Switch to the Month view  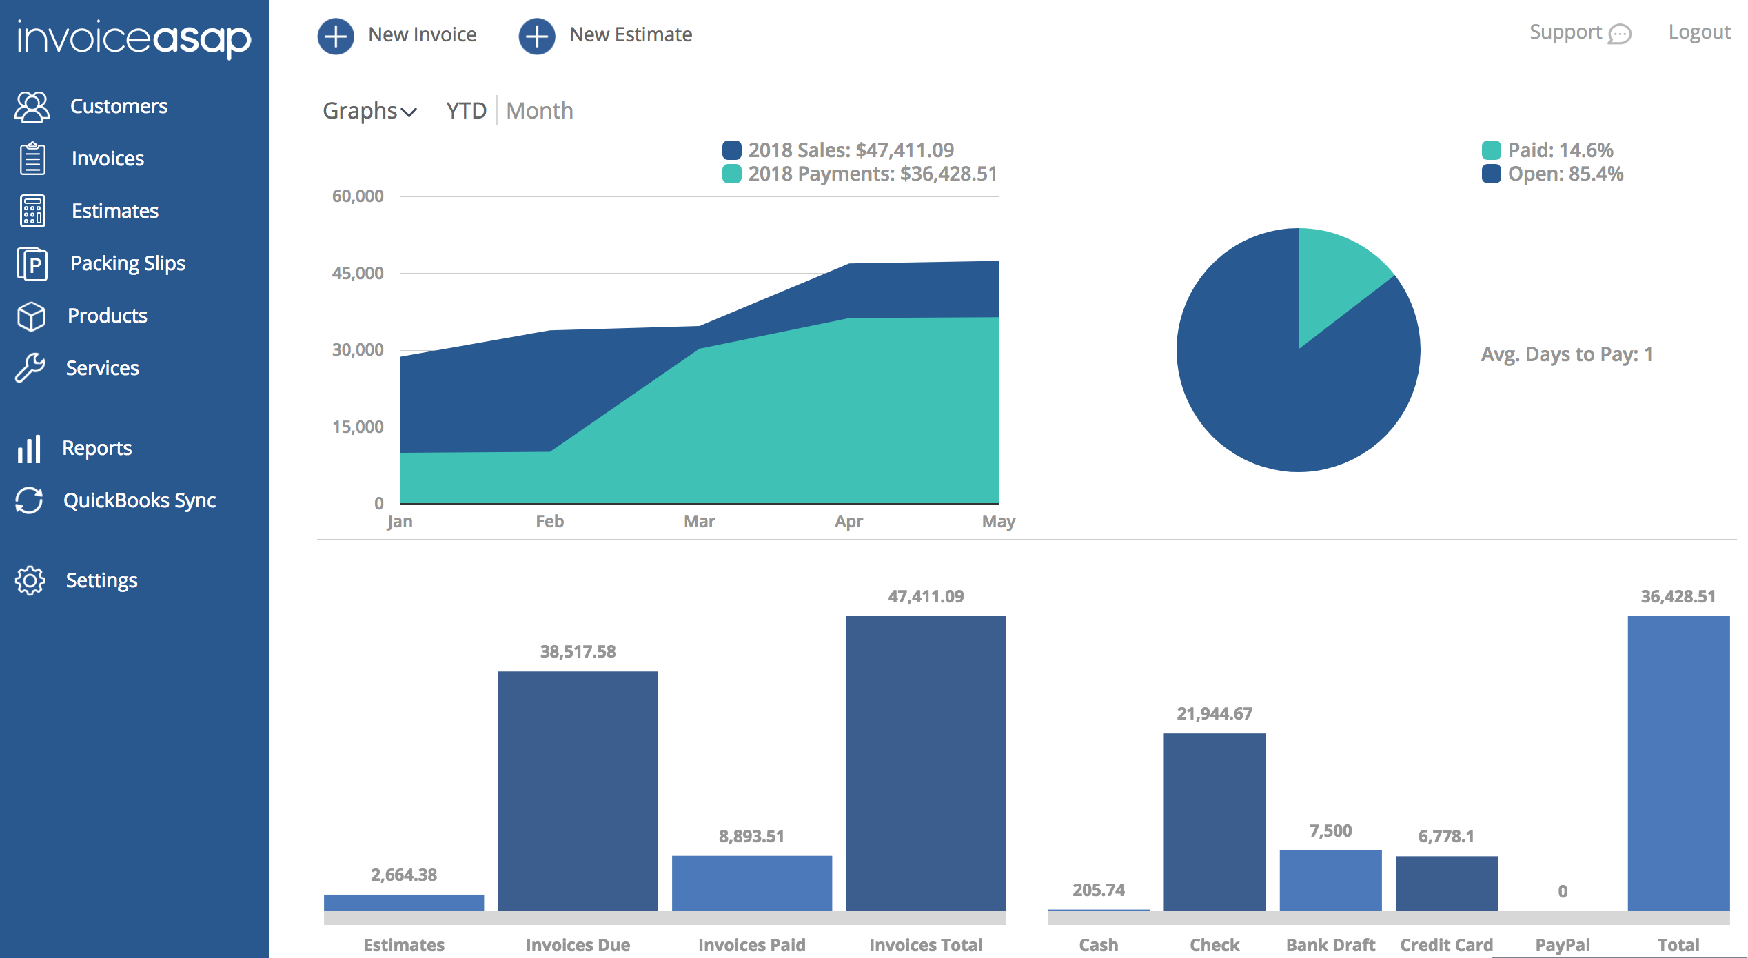[539, 111]
